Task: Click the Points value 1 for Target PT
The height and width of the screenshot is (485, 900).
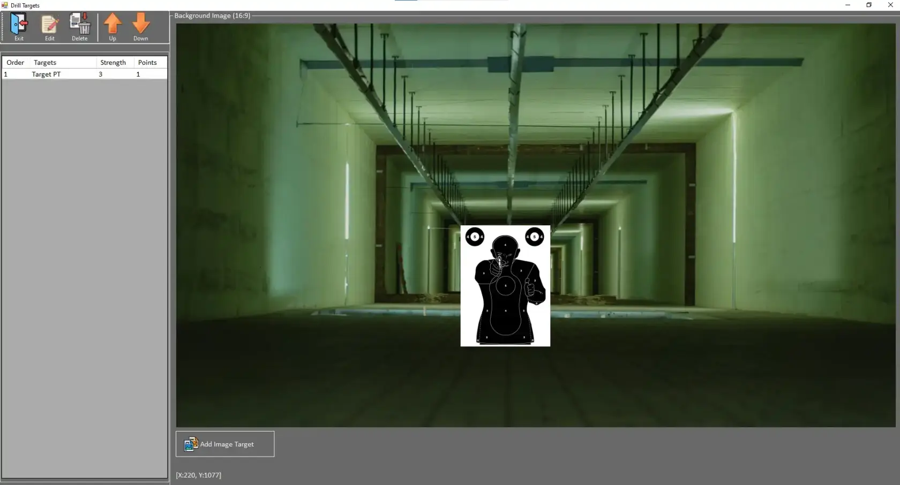Action: (138, 74)
